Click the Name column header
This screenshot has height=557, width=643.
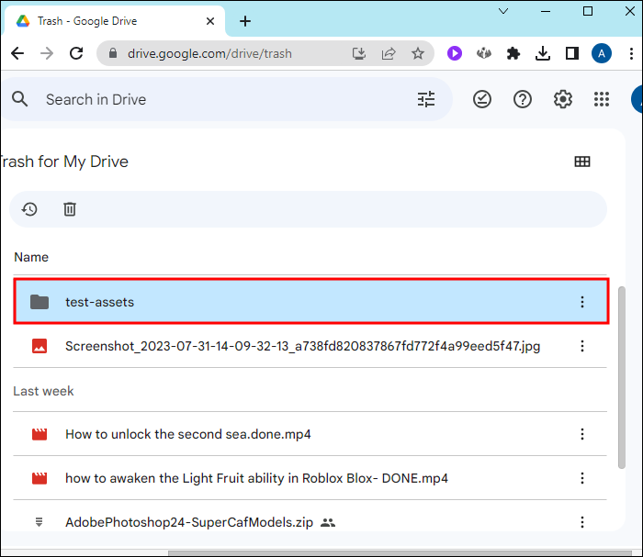pos(31,257)
